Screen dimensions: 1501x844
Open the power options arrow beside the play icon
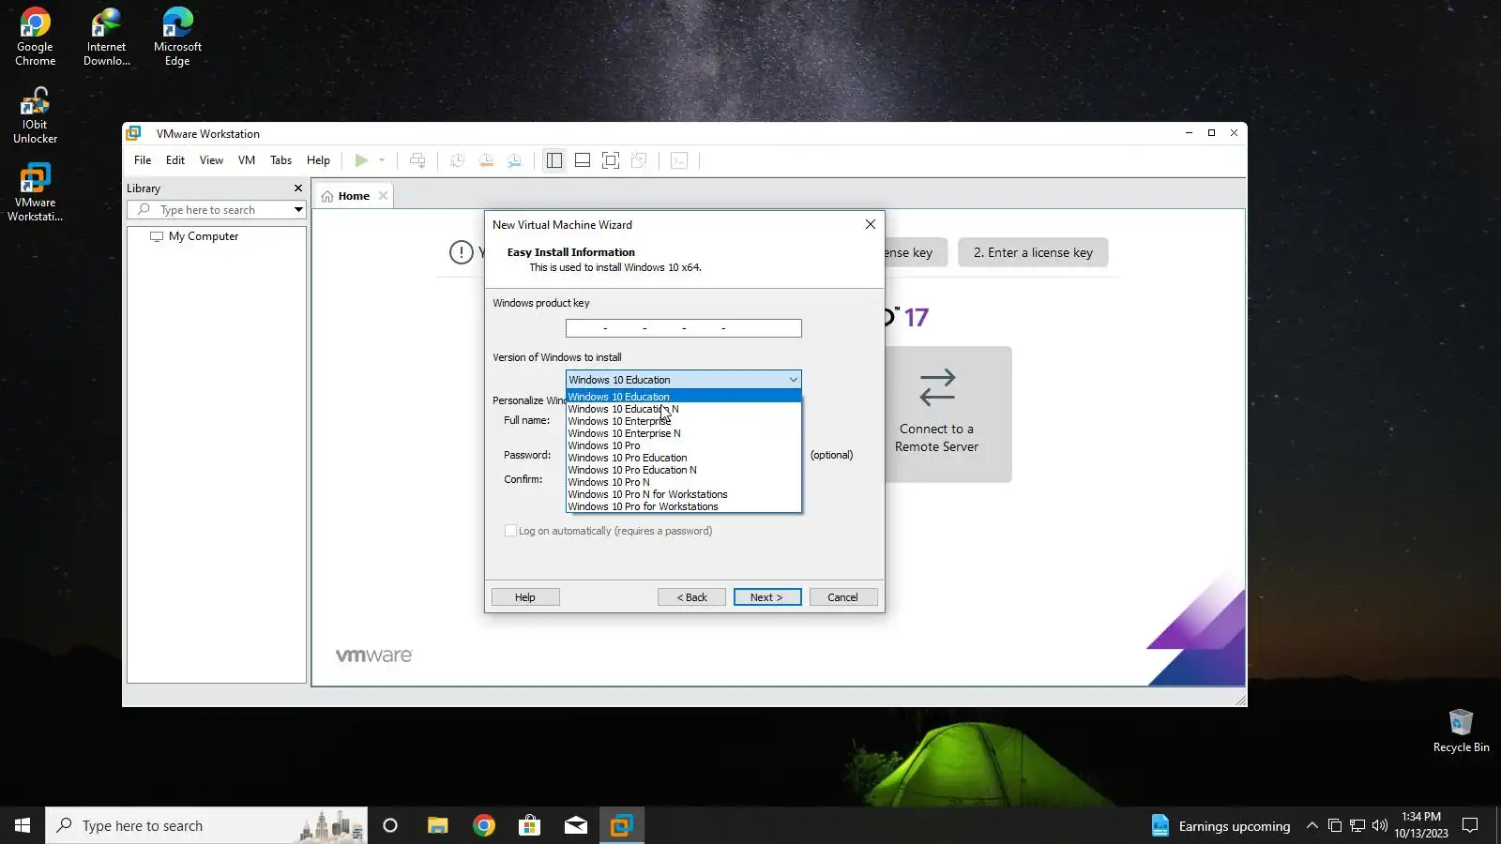coord(382,160)
